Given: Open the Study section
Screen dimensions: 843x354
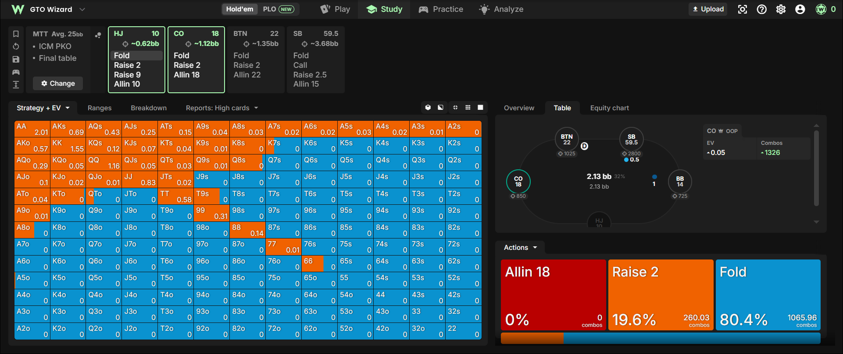Looking at the screenshot, I should [x=384, y=9].
